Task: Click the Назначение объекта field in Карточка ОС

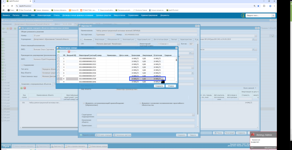Action: coord(146,120)
